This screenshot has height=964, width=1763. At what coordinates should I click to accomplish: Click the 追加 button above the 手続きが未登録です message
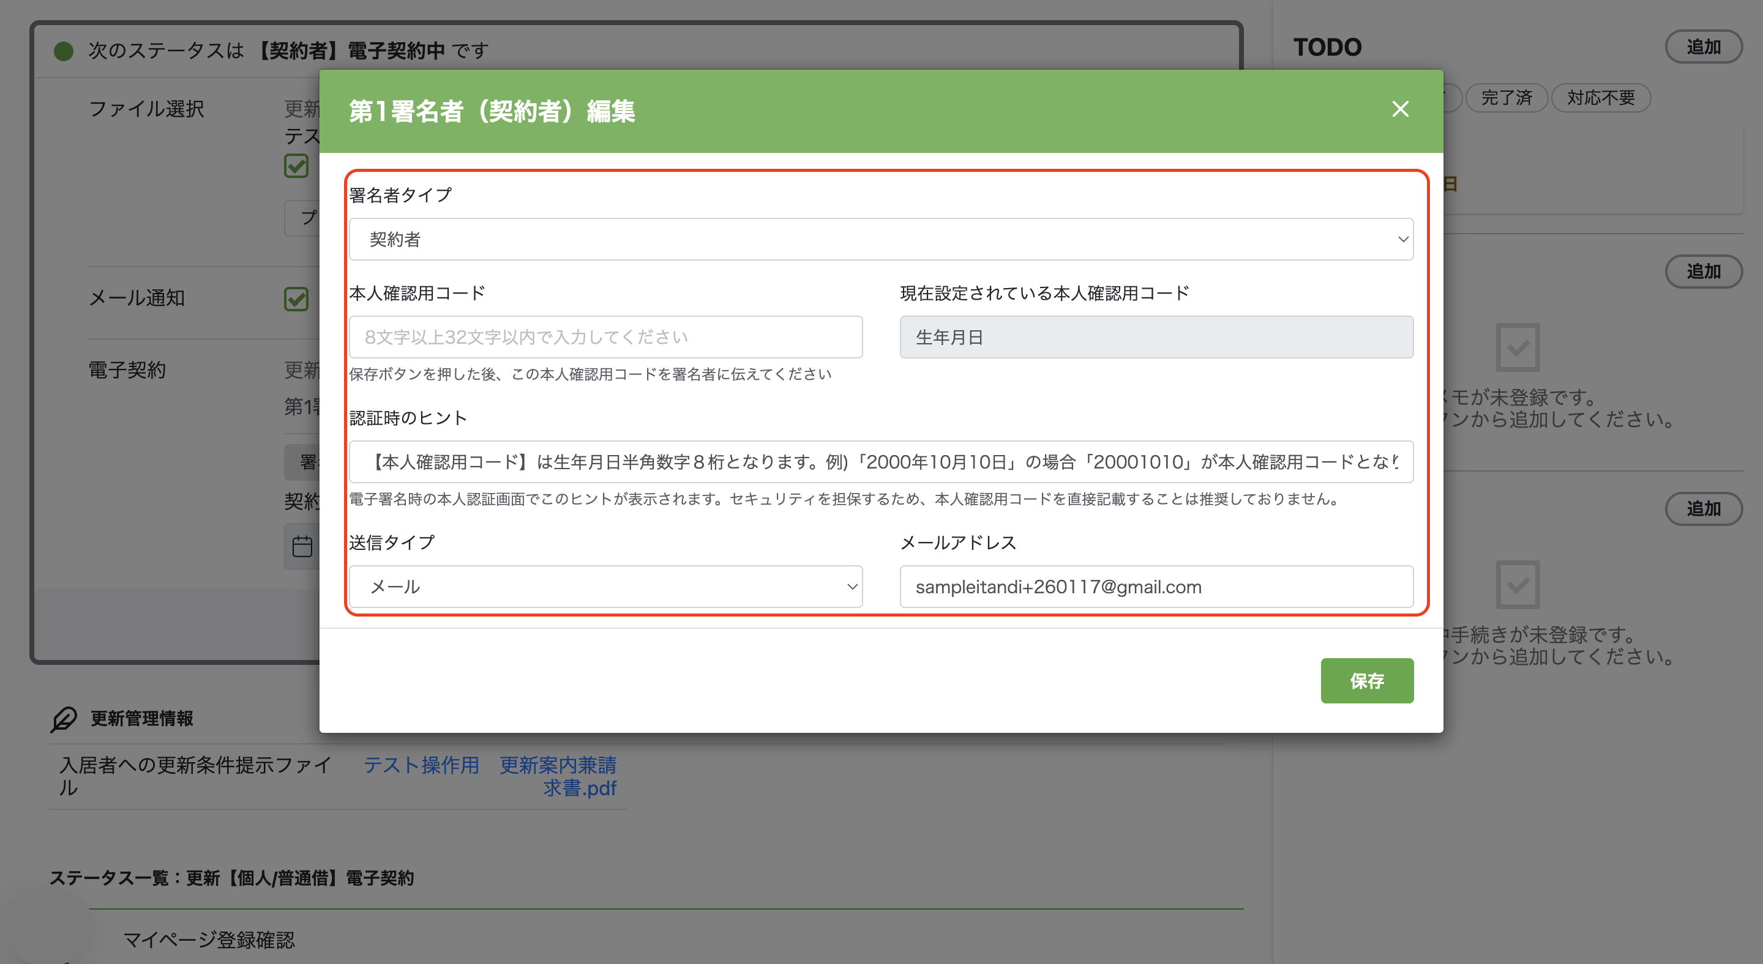pyautogui.click(x=1703, y=509)
